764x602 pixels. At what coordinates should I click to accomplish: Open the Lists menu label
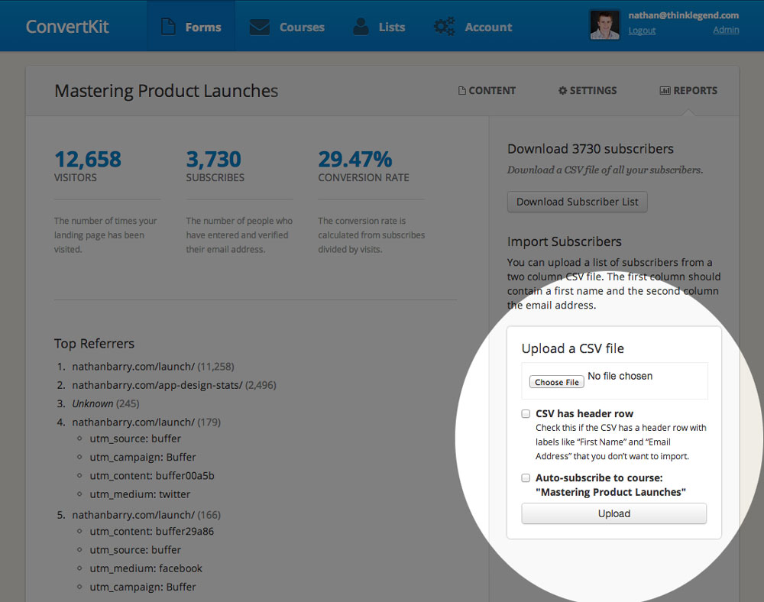(392, 27)
